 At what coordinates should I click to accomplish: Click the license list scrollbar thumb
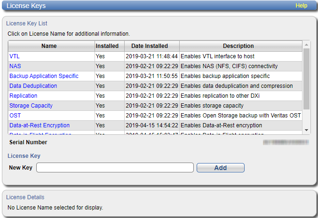click(x=306, y=79)
